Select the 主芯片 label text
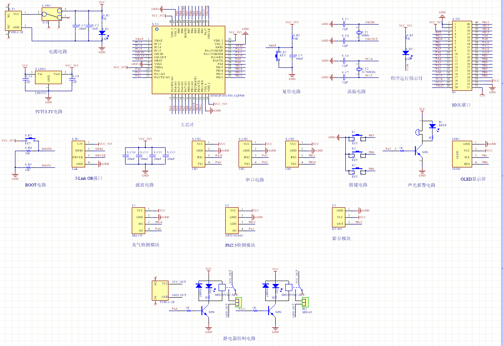Viewport: 503px width, 346px height. [x=187, y=125]
